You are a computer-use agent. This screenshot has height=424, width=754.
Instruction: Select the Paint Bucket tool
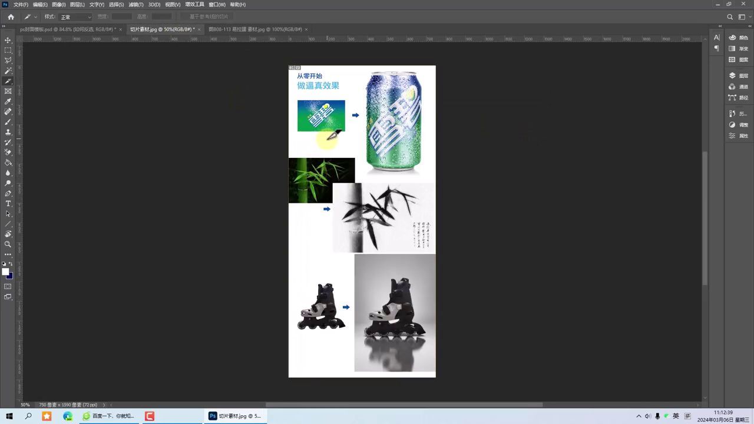coord(8,163)
